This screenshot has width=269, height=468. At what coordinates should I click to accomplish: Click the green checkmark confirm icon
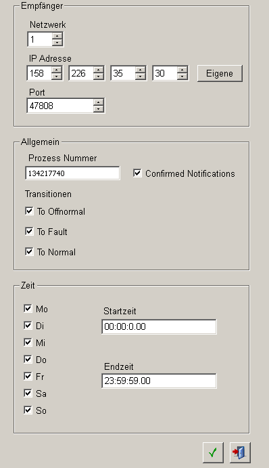[x=213, y=452]
